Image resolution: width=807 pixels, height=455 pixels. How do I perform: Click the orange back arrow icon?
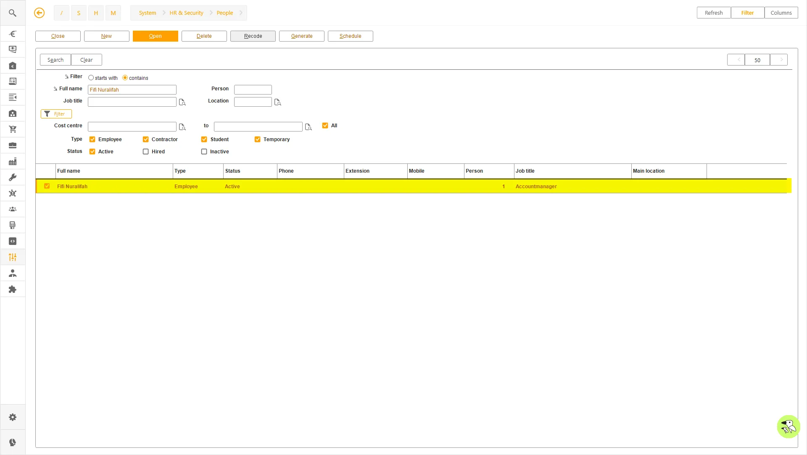coord(39,13)
